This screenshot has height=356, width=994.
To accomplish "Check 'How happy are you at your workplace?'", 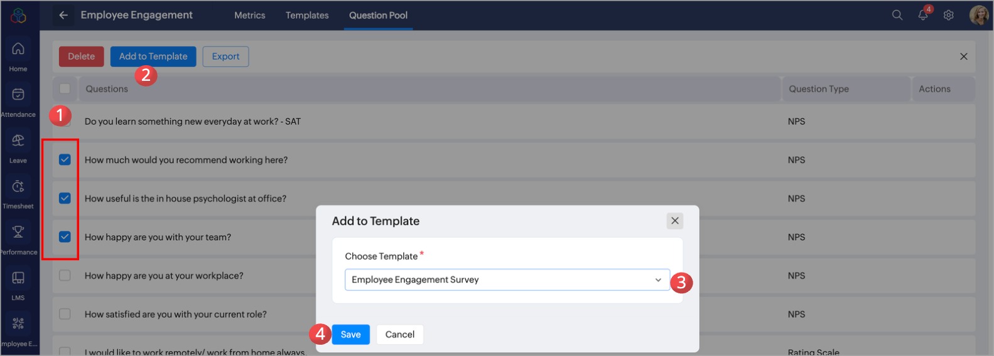I will tap(65, 276).
